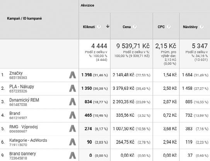Select the campaign ID 685159363

(x=18, y=78)
